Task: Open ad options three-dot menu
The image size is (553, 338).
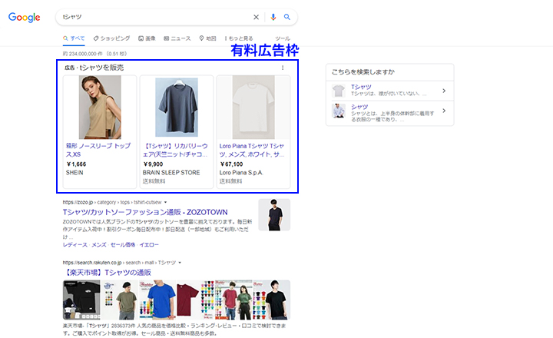Action: pos(282,68)
